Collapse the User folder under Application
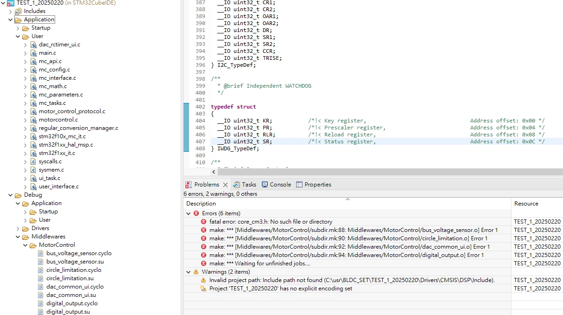Screen dimensions: 563x315 [x=18, y=36]
